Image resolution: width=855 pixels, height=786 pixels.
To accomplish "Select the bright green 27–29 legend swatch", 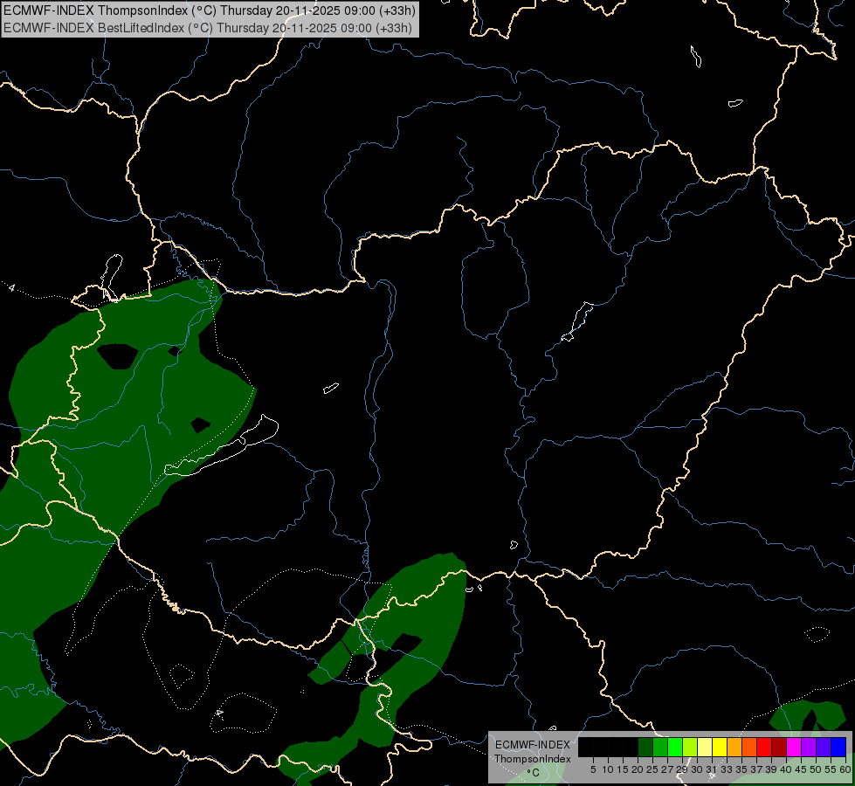I will 675,747.
